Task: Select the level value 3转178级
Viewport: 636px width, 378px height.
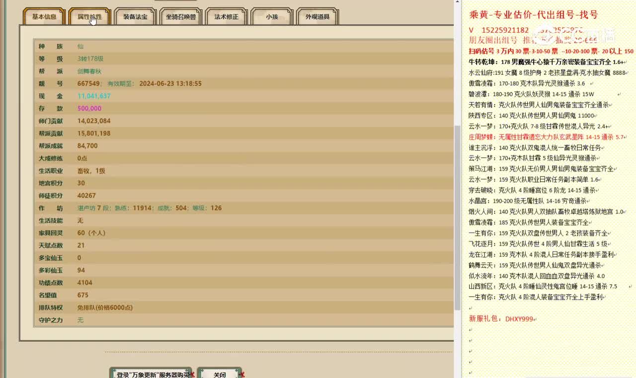Action: point(90,59)
